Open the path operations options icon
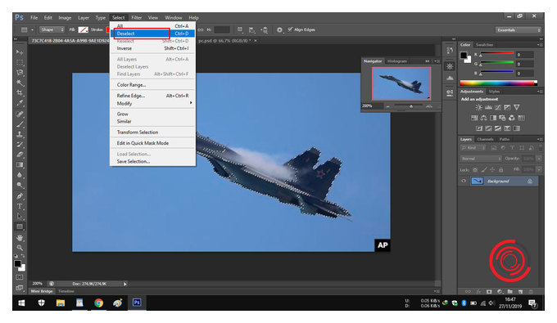This screenshot has width=557, height=323. (x=240, y=29)
